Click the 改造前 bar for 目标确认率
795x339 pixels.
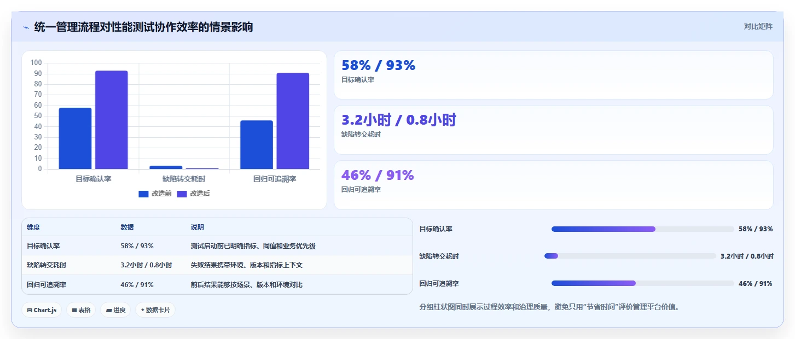click(75, 138)
